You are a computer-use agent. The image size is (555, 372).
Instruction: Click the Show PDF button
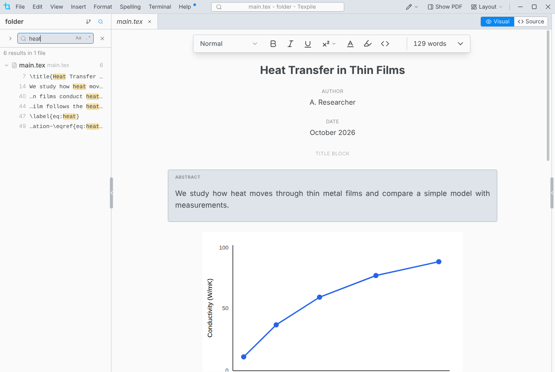click(x=445, y=7)
